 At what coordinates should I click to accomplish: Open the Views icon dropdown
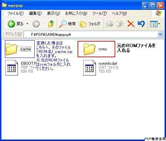(x=155, y=24)
